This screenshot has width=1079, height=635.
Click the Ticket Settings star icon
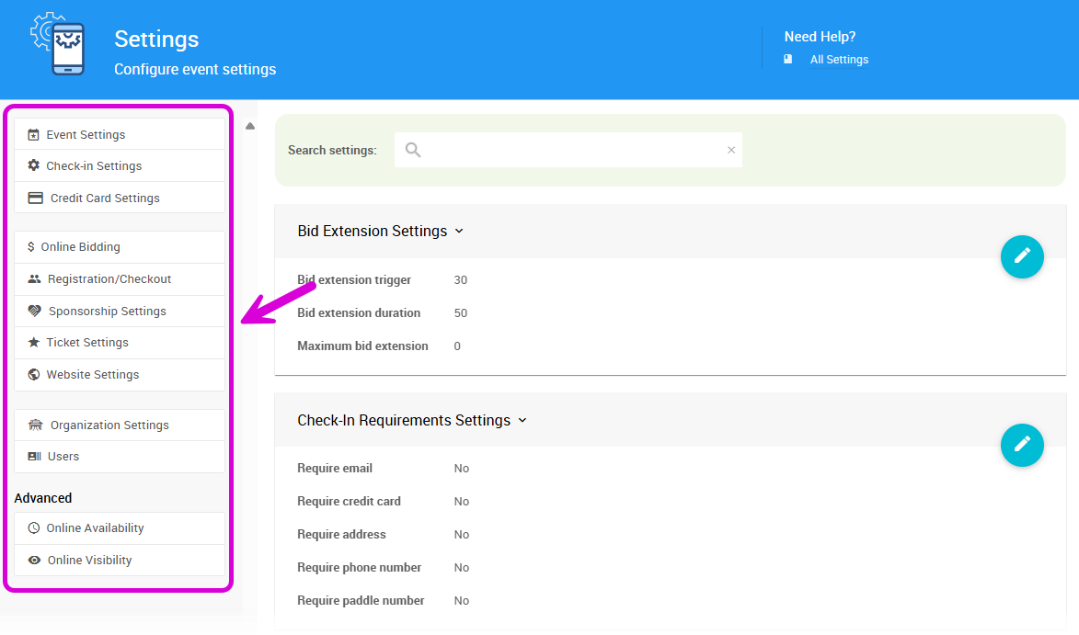32,342
